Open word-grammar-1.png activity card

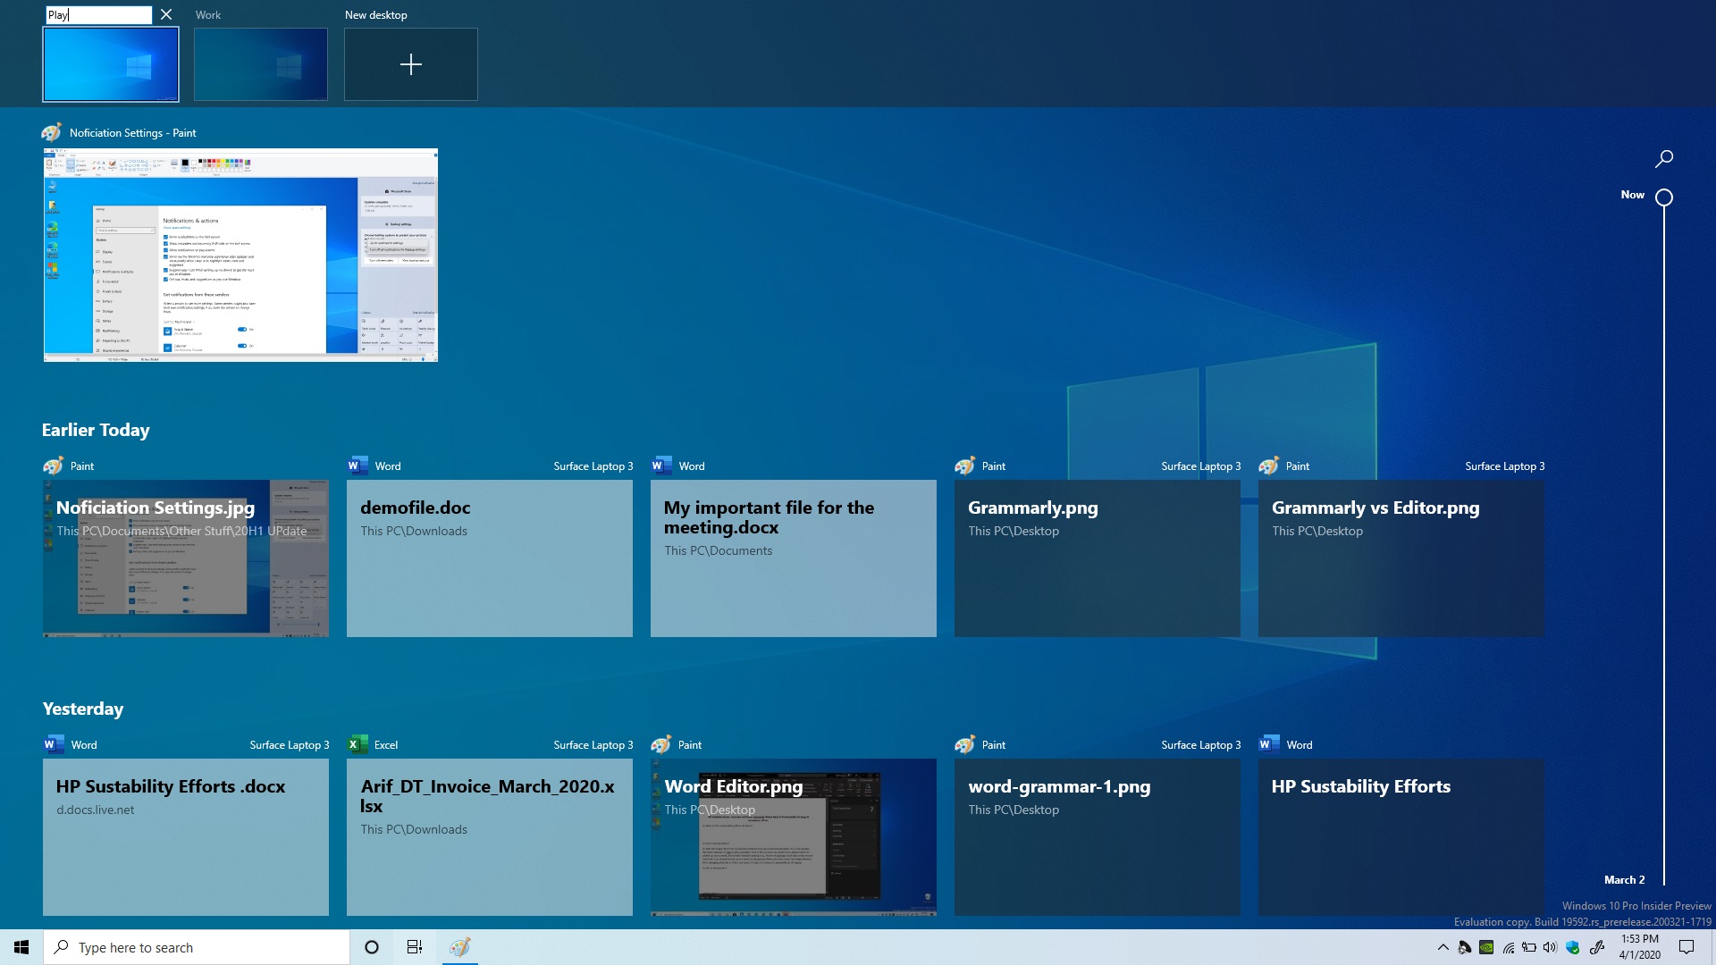1098,837
